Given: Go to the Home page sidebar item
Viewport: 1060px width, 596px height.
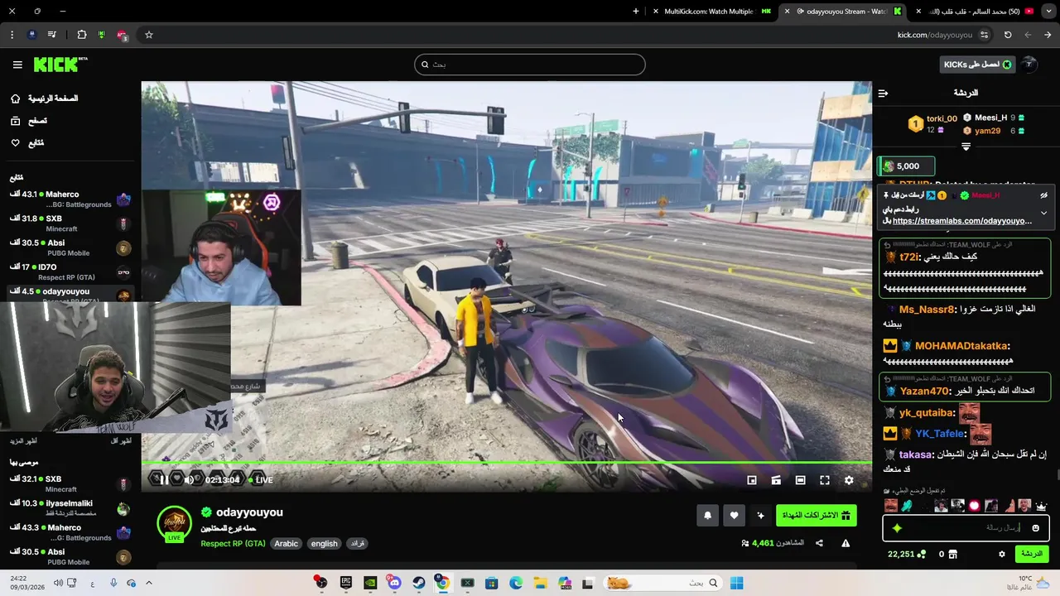Looking at the screenshot, I should 44,99.
